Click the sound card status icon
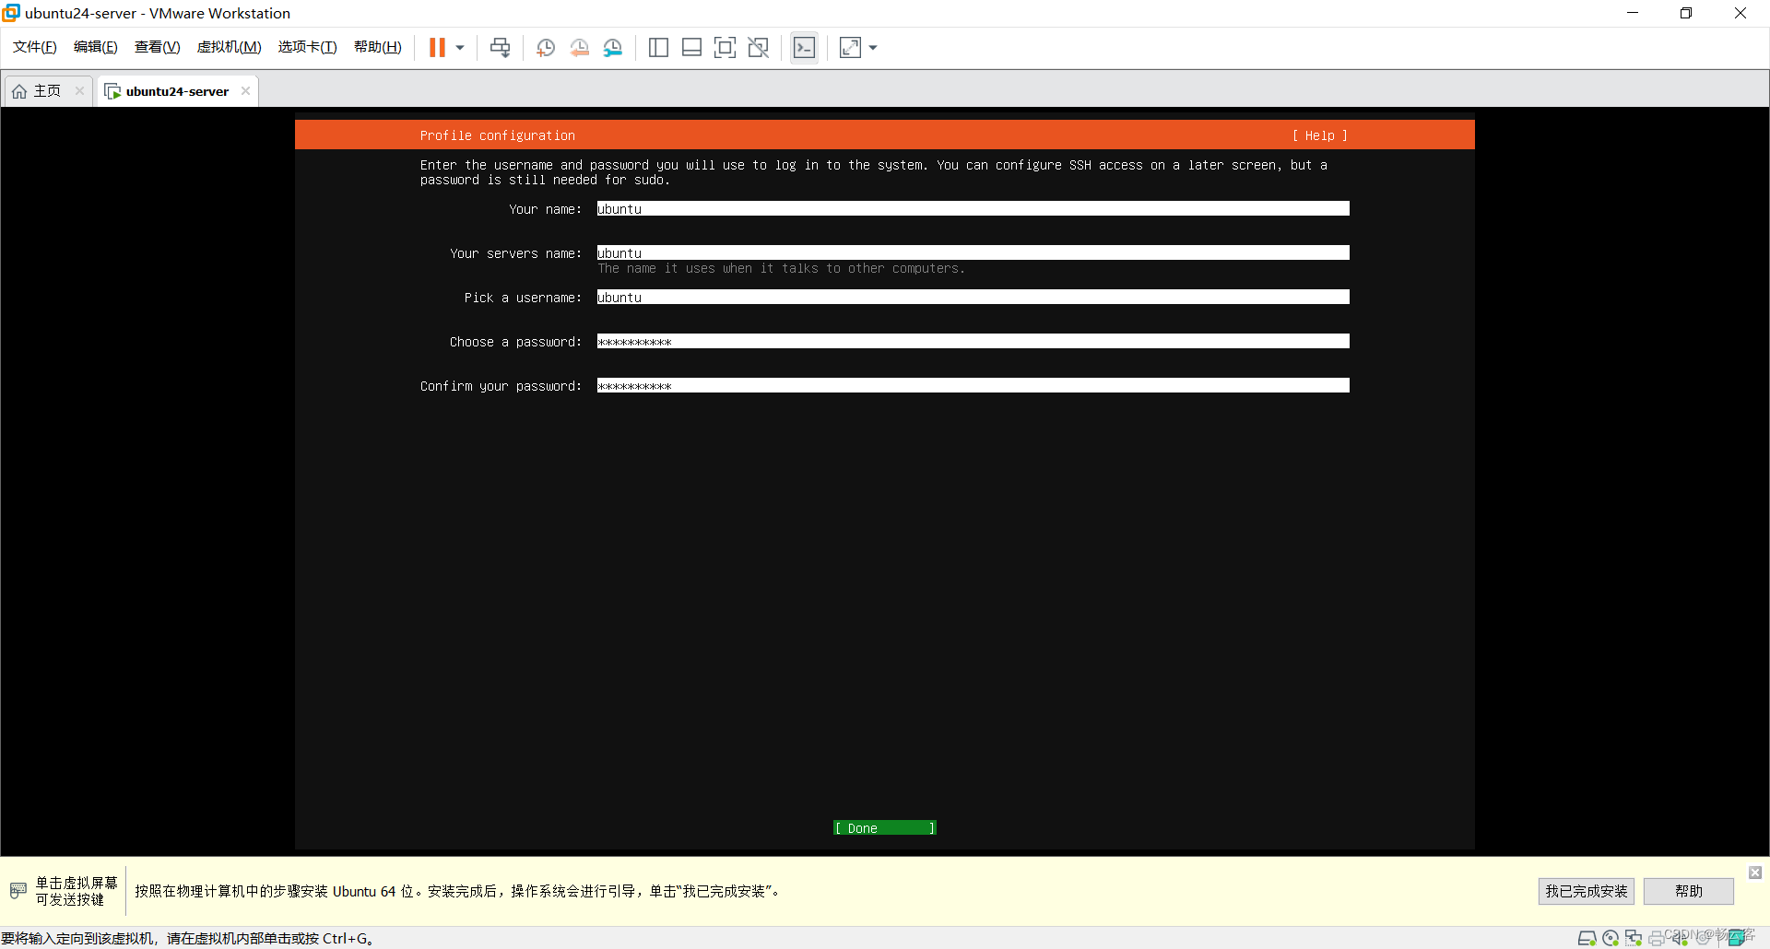 tap(1680, 938)
